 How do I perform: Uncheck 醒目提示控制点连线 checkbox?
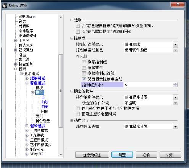pos(84,79)
